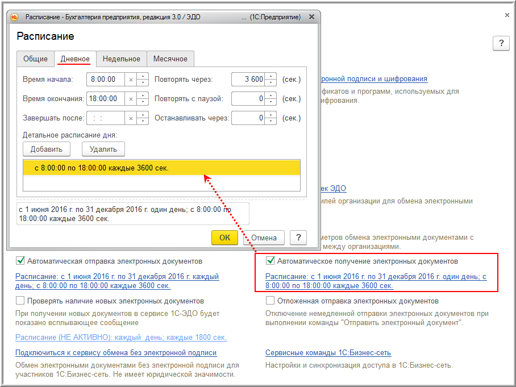
Task: Decrease Время начала with the down arrow
Action: (x=143, y=82)
